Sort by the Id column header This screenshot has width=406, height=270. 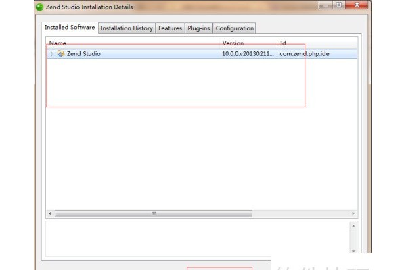[318, 43]
